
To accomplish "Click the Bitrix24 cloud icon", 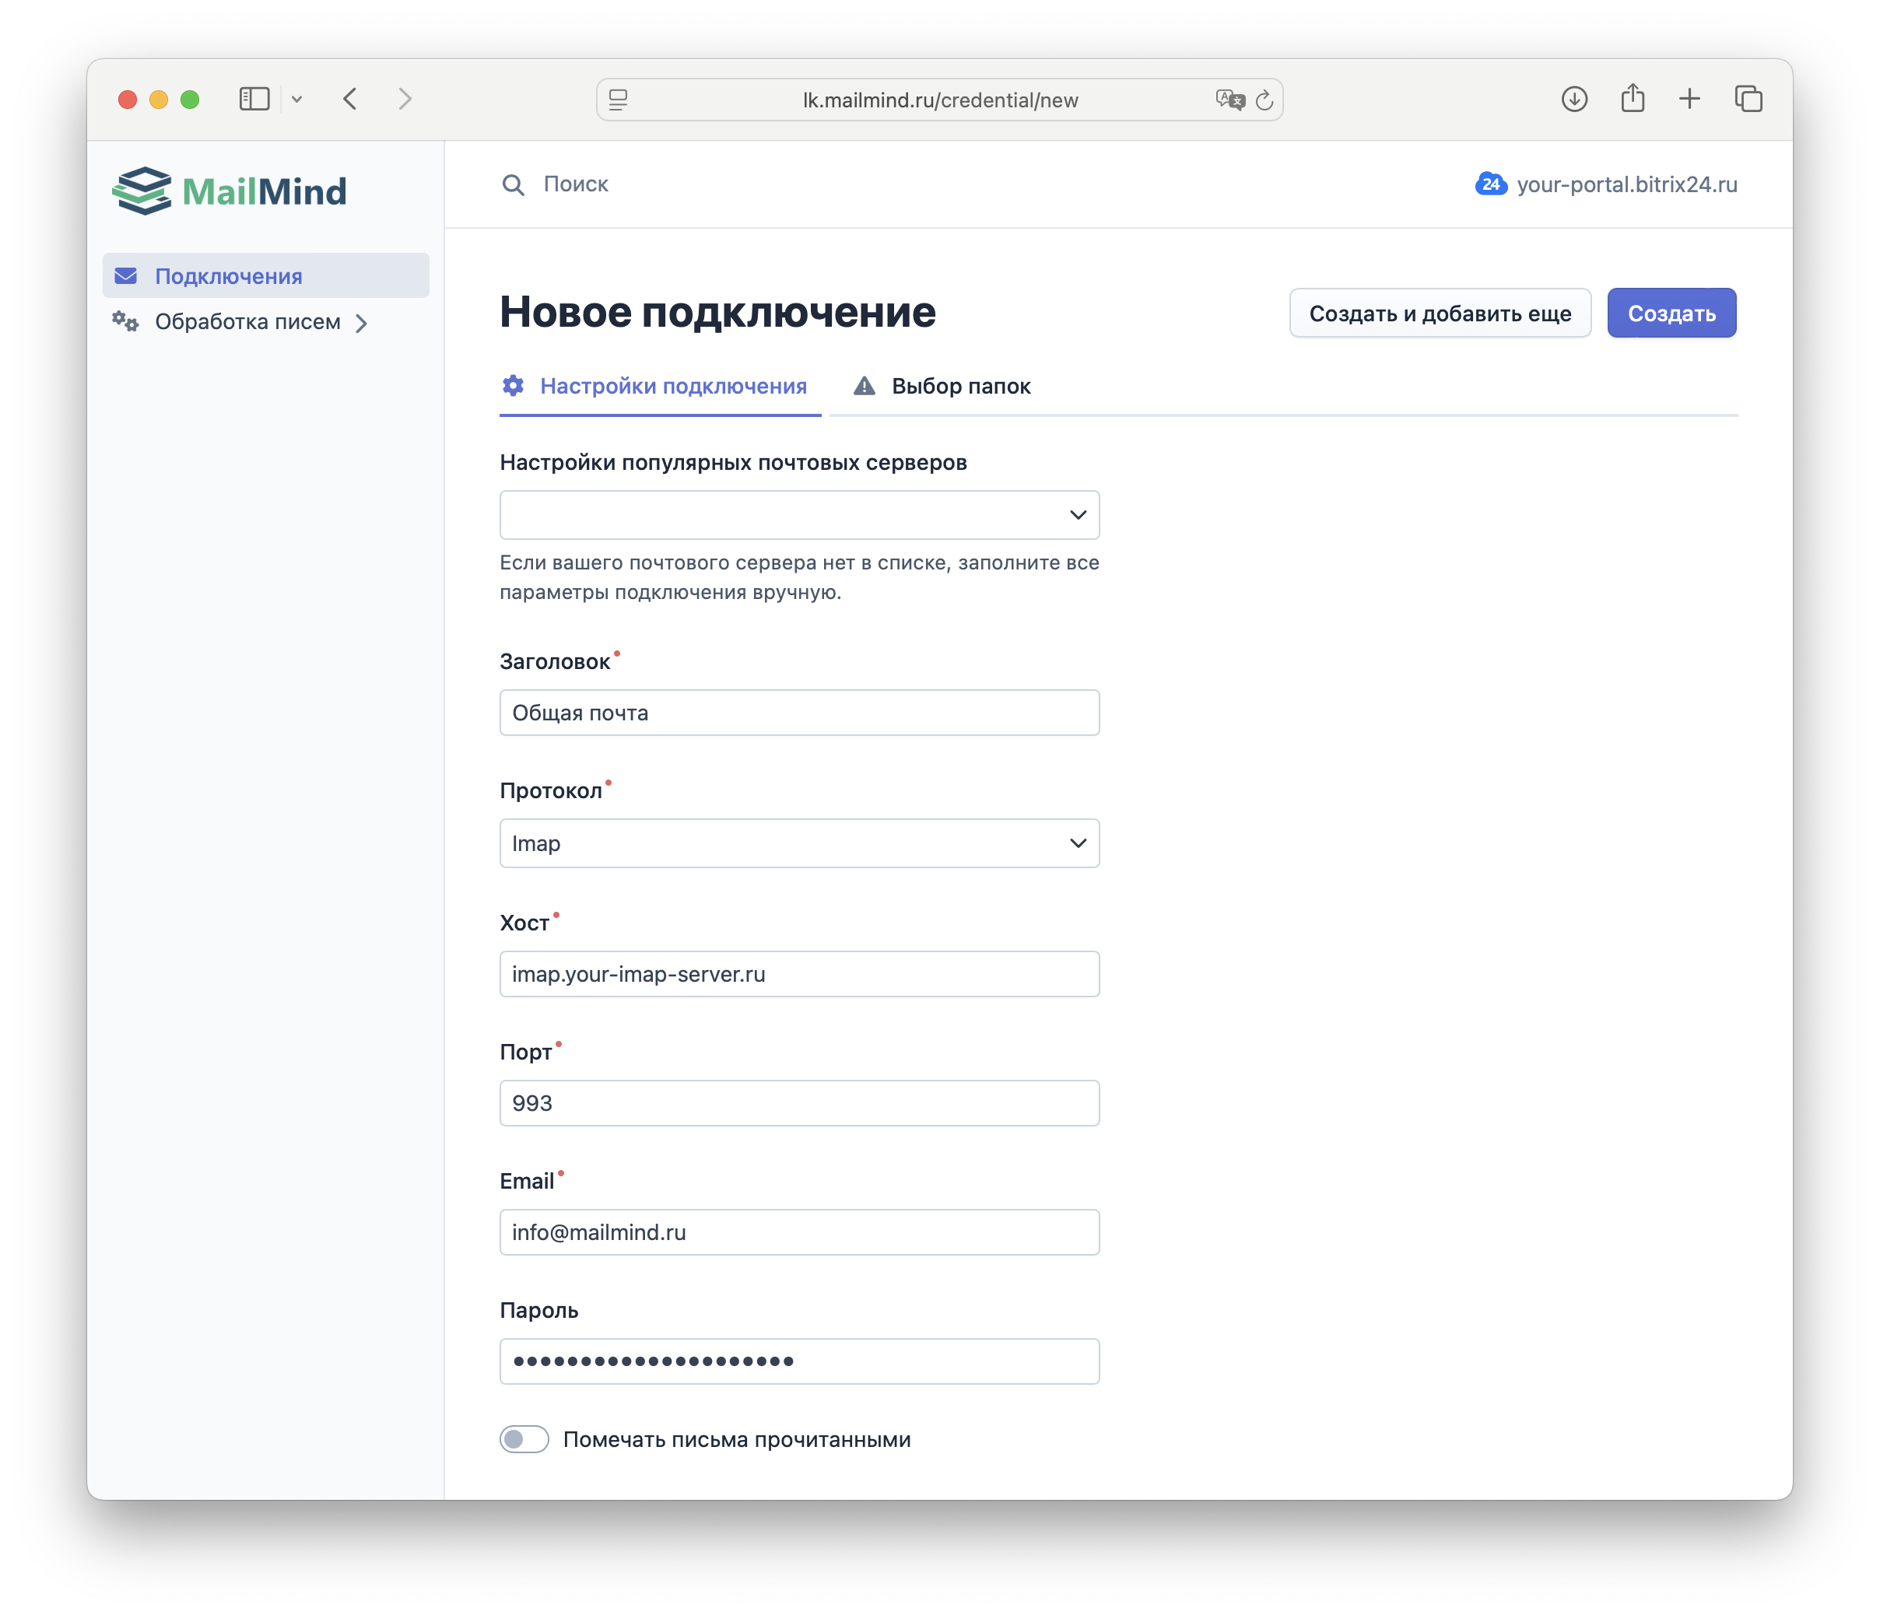I will [1491, 184].
